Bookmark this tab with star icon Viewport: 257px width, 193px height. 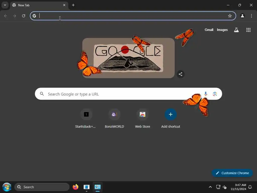click(x=230, y=16)
